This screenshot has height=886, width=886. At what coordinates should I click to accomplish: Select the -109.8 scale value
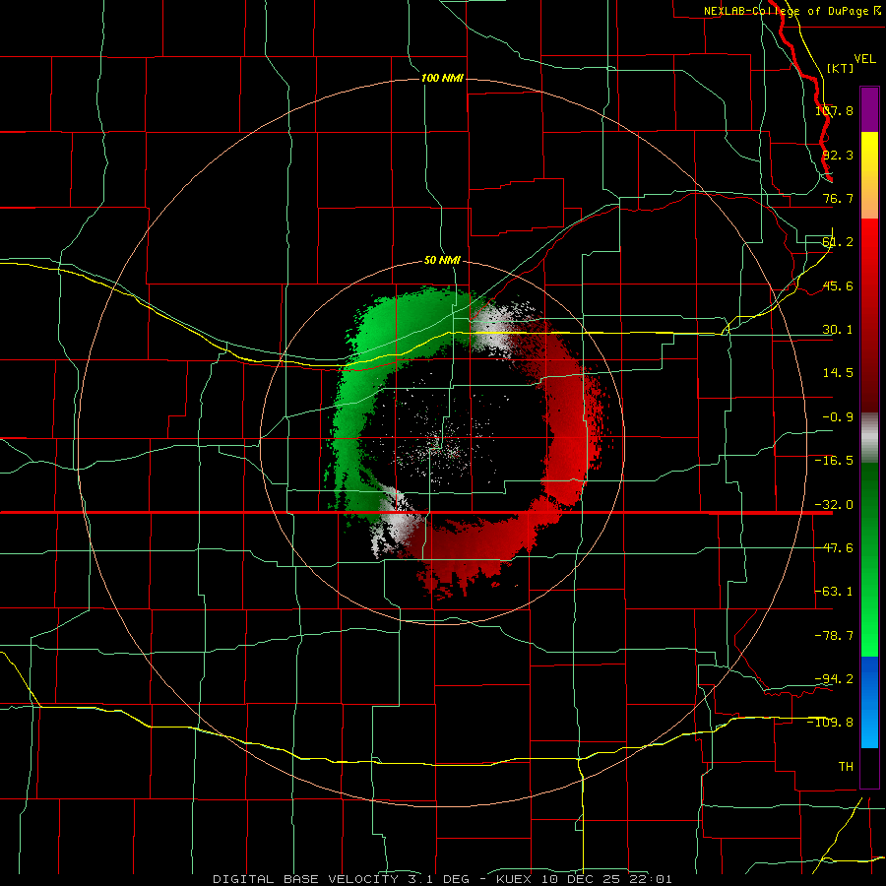[831, 723]
